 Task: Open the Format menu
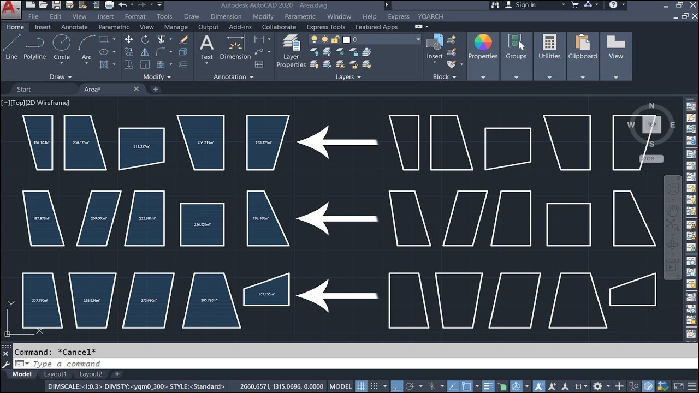coord(135,16)
